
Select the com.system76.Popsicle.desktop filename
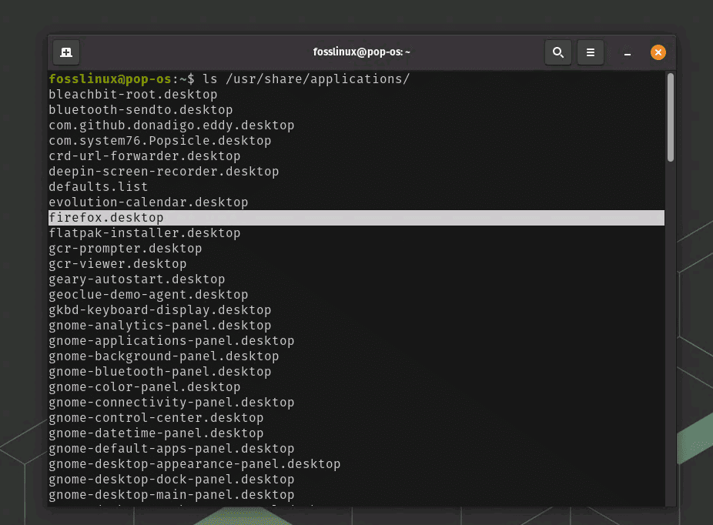159,140
